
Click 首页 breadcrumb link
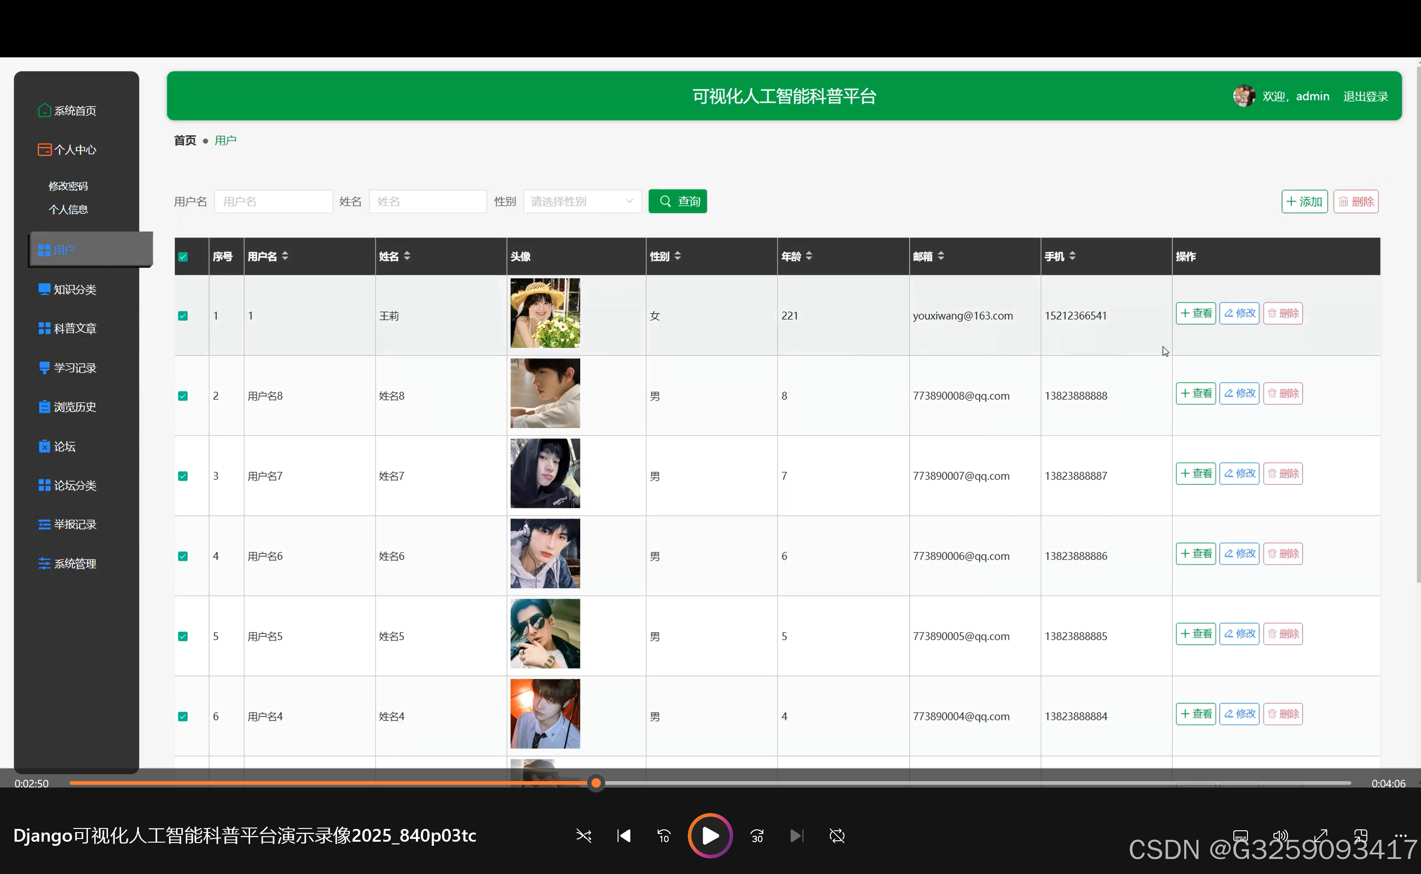tap(185, 141)
